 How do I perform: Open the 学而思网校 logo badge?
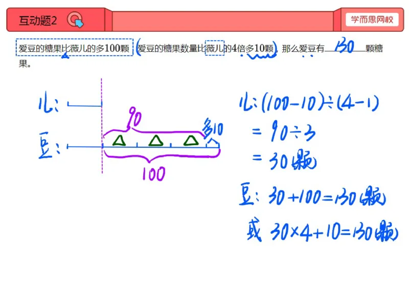[372, 19]
